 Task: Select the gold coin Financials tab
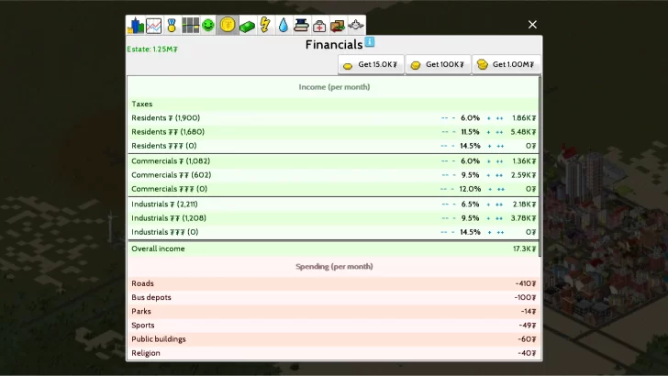(x=228, y=26)
